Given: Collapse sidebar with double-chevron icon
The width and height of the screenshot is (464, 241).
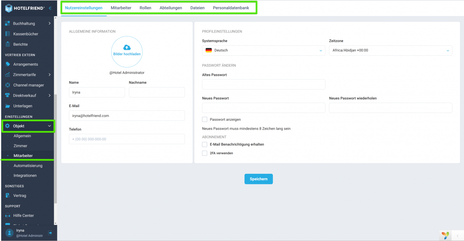Looking at the screenshot, I should coord(50,8).
